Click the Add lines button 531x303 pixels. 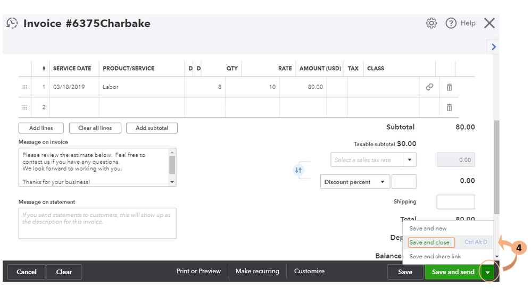(41, 128)
